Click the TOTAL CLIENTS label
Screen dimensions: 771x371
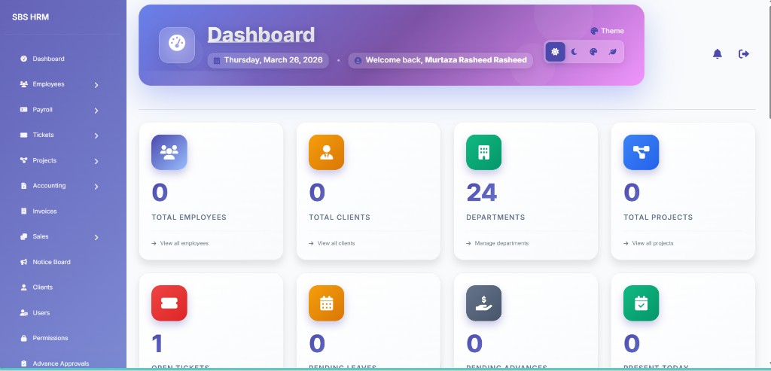[x=340, y=217]
